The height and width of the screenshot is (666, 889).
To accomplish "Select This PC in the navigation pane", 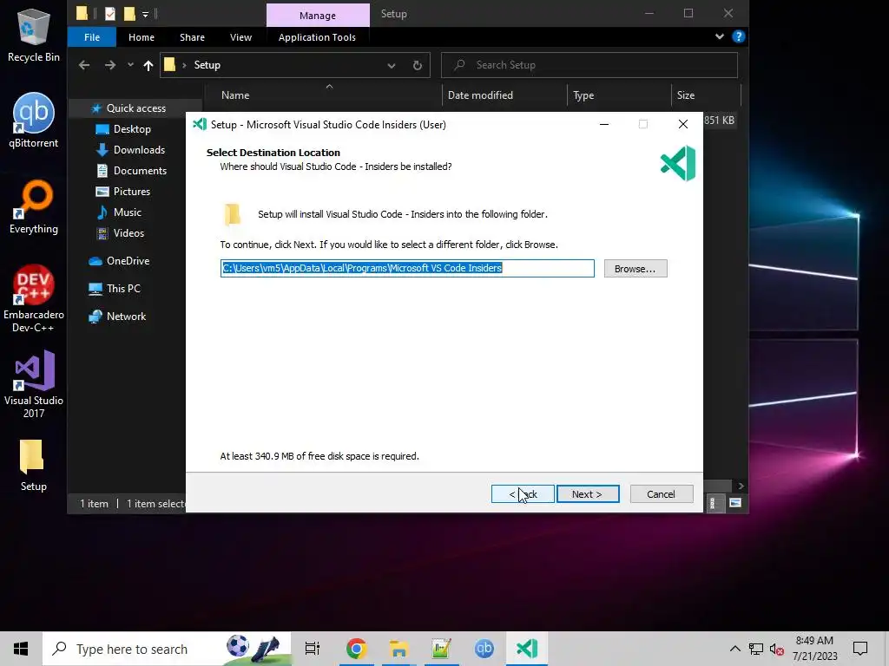I will [x=123, y=289].
